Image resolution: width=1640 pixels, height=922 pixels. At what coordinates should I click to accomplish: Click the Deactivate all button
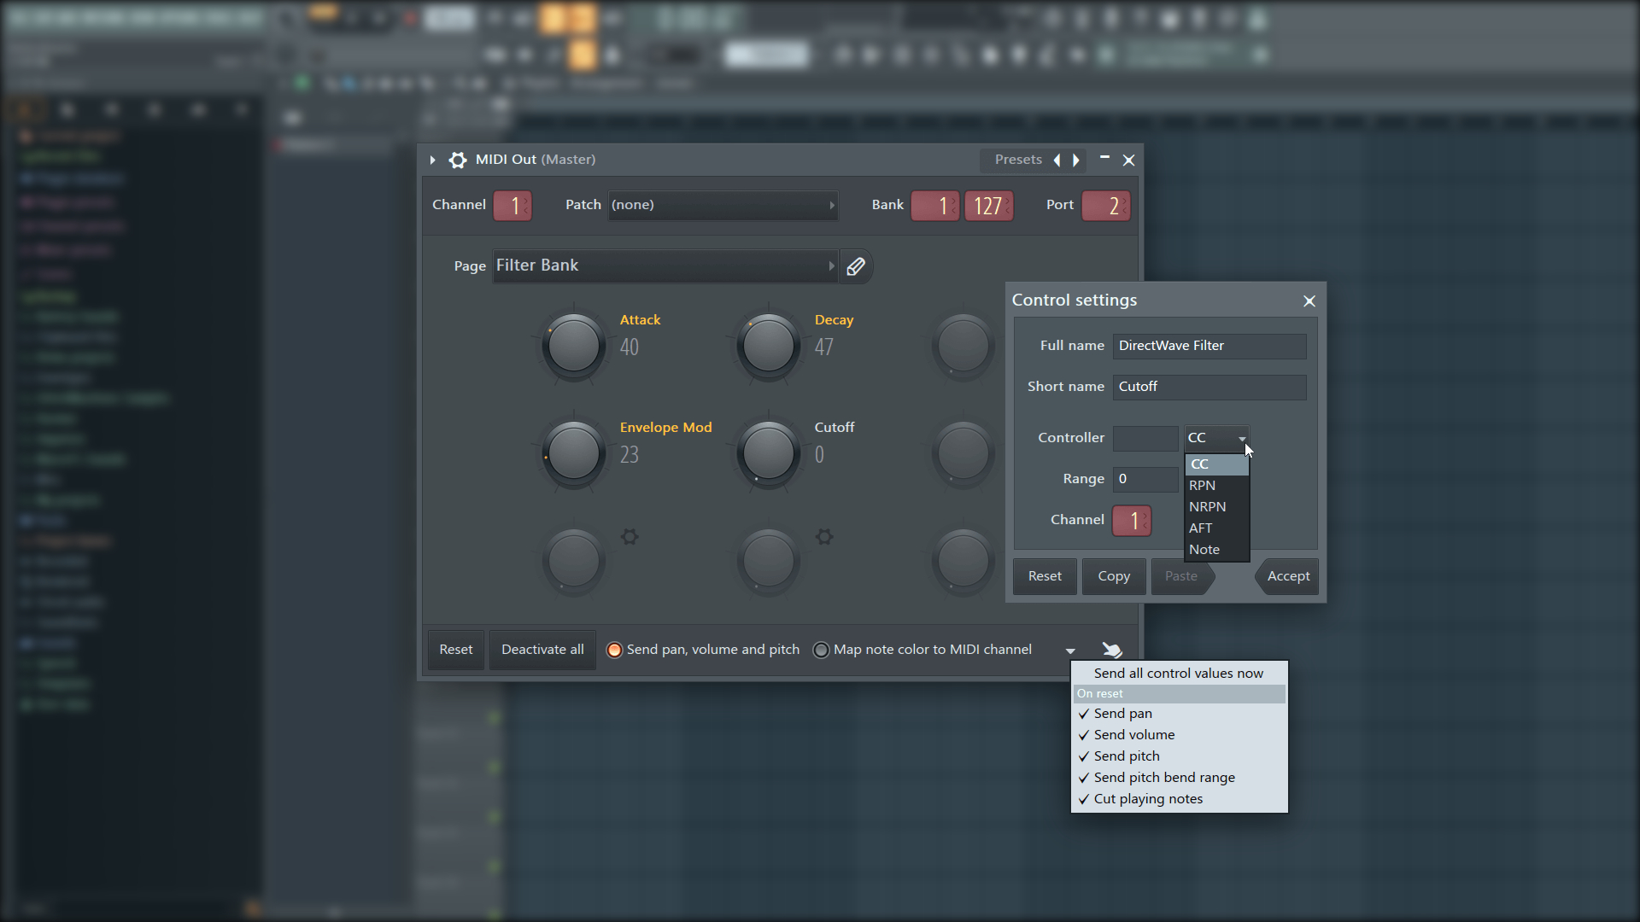542,650
